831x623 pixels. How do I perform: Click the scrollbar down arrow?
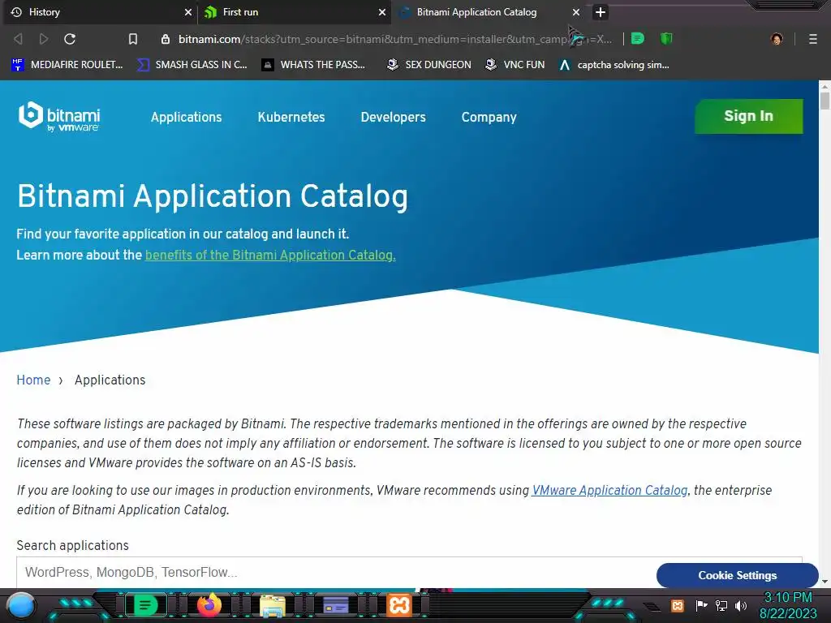[825, 581]
